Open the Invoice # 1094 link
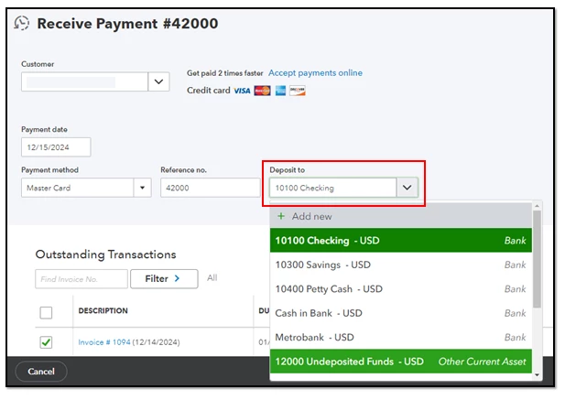Image resolution: width=565 pixels, height=400 pixels. tap(104, 342)
